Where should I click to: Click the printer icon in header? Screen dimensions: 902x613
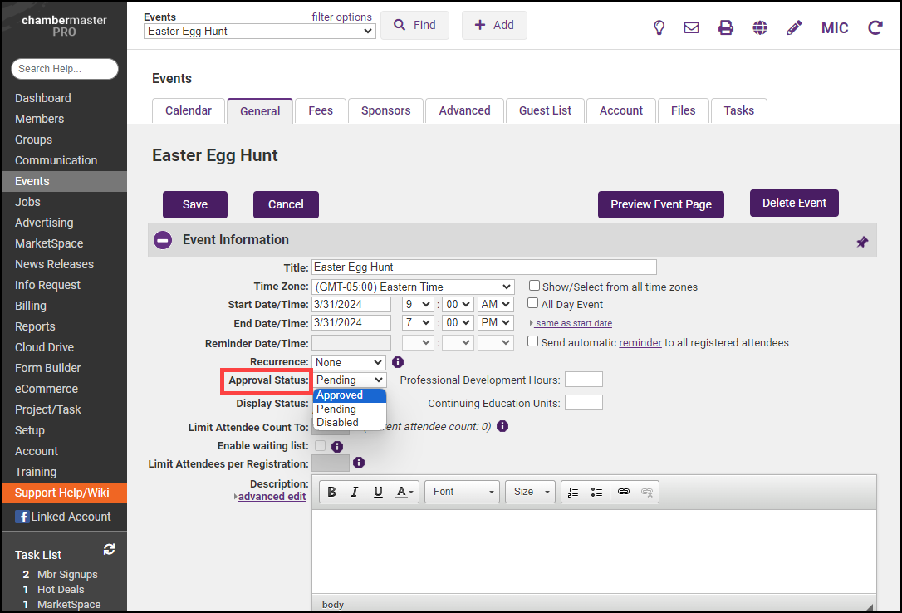(x=726, y=27)
